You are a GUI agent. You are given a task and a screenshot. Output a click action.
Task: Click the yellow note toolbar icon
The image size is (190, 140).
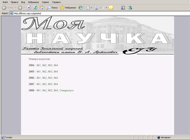click(x=111, y=8)
